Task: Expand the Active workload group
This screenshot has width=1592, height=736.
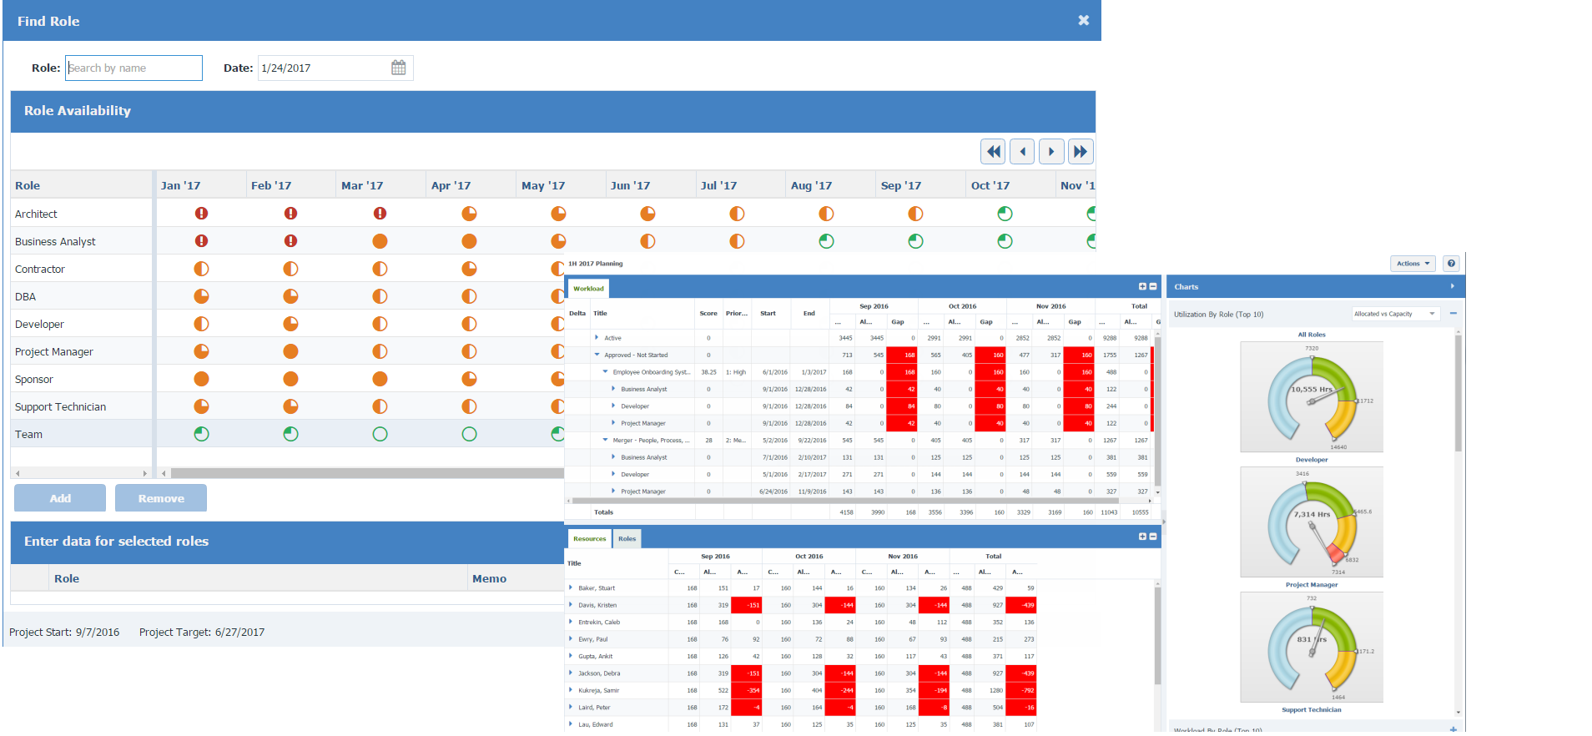Action: [x=597, y=338]
